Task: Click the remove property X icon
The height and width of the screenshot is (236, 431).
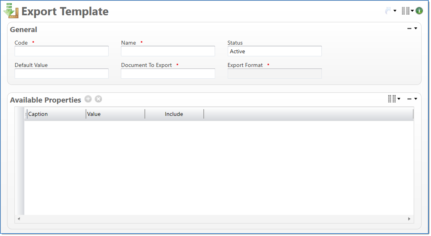Action: click(99, 99)
